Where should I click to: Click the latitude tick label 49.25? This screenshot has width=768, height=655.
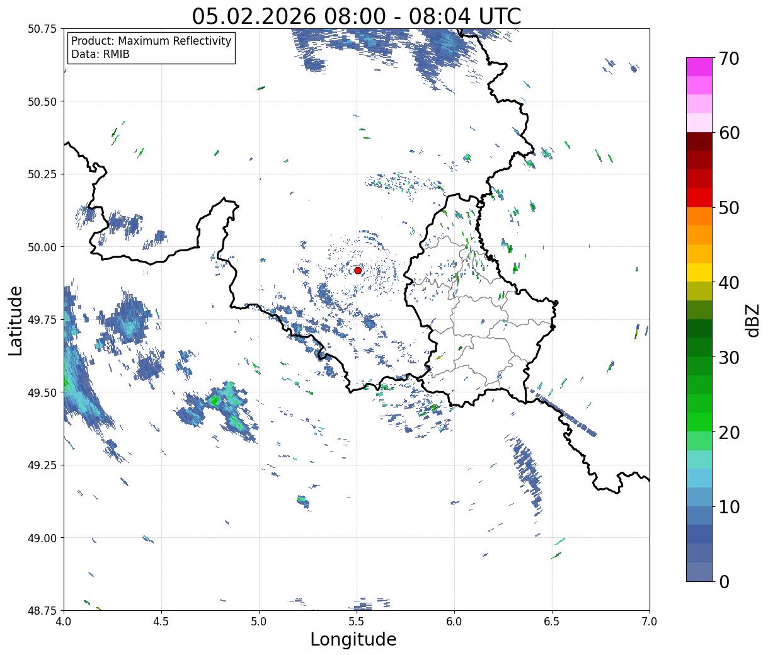point(42,465)
